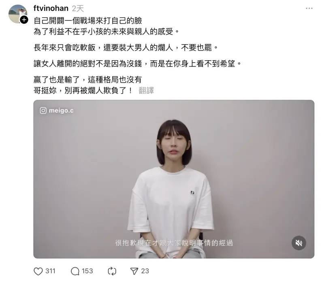Repost using the circular arrows icon
The height and width of the screenshot is (281, 324).
pyautogui.click(x=112, y=271)
